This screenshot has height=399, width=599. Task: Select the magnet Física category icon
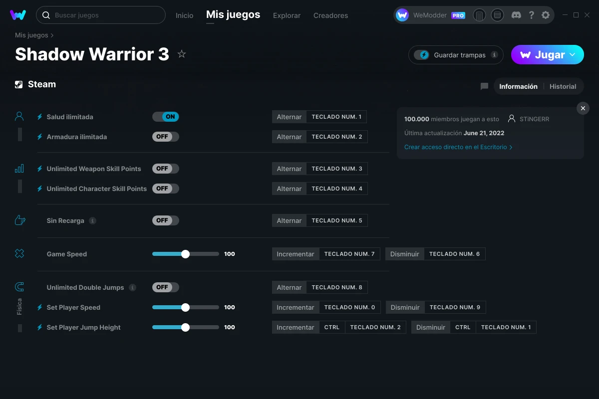pos(19,287)
